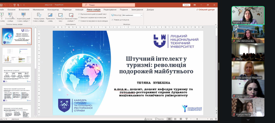Screen dimensions: 275x123
Task: Click the zoom slider handle in status bar
Action: [x=197, y=119]
